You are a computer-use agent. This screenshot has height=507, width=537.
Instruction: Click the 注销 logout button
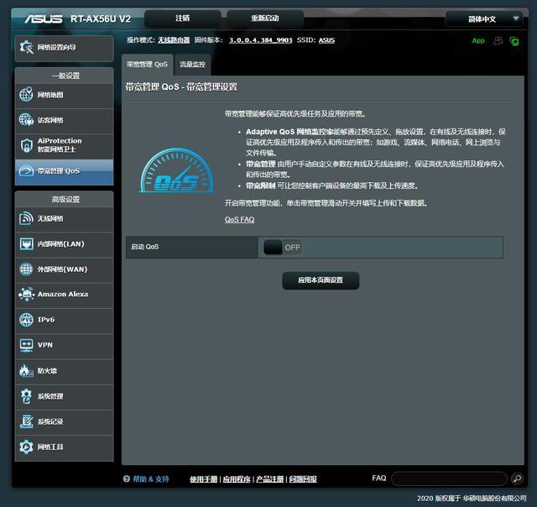pyautogui.click(x=183, y=18)
